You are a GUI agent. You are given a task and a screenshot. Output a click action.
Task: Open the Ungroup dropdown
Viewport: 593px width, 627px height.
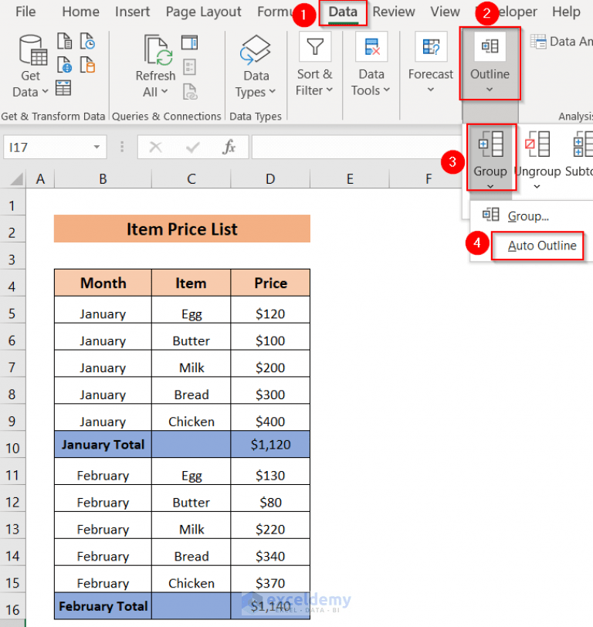coord(537,186)
